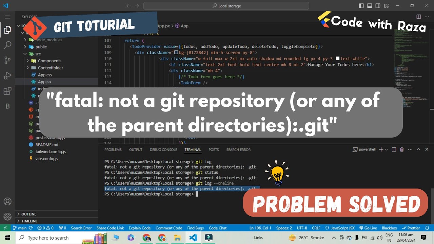Switch to the PORTS tab
Viewport: 434px width, 244px height.
click(x=214, y=149)
